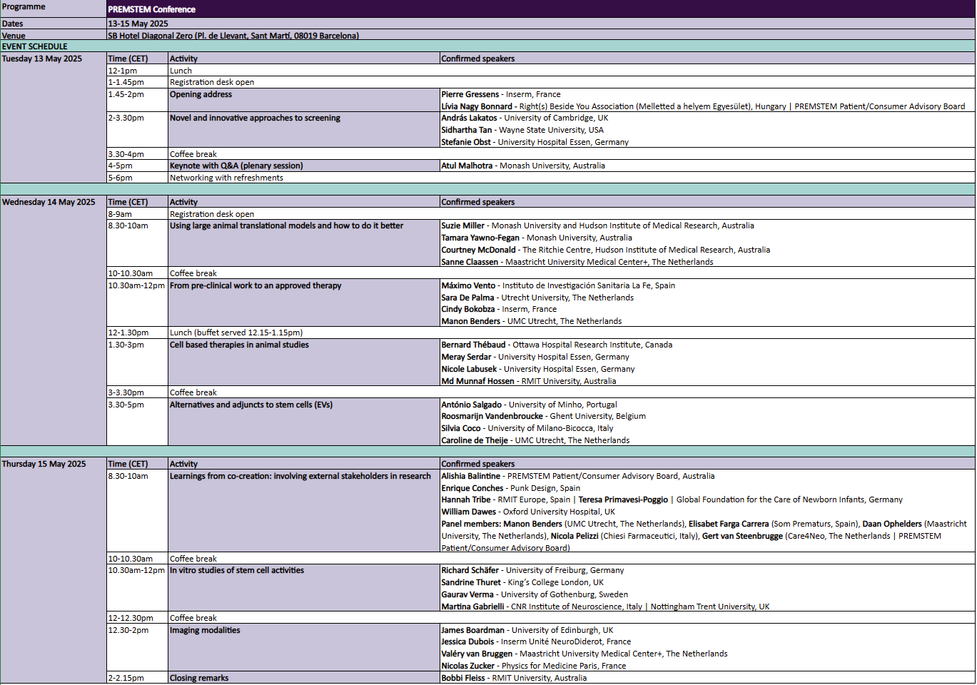977x685 pixels.
Task: Click the Nicole Labusek speaker line
Action: tap(538, 369)
